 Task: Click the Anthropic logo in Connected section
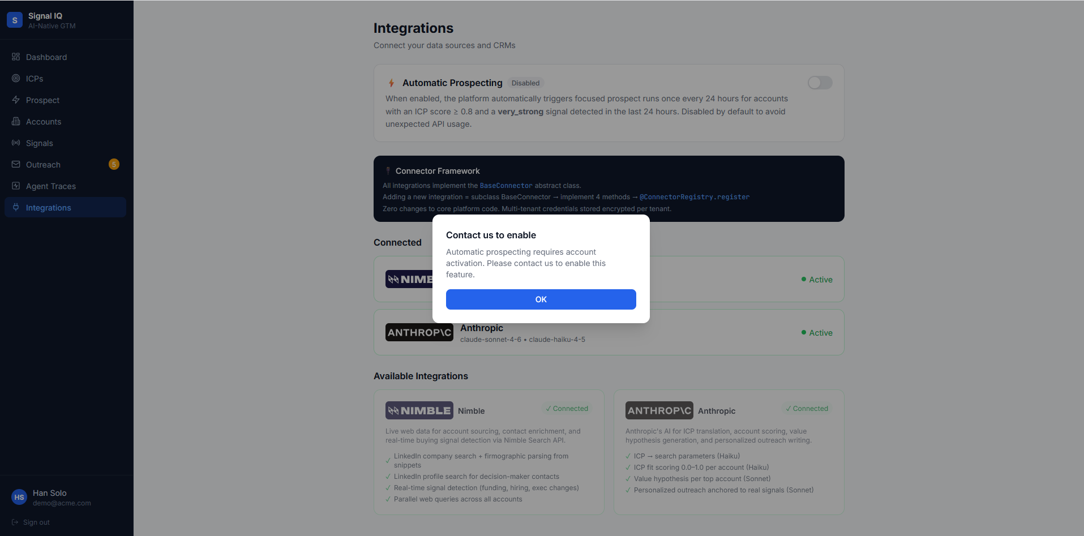click(419, 332)
